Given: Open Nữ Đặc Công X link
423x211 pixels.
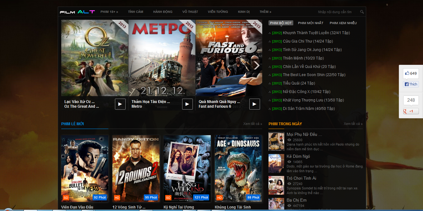Looking at the screenshot, I should coord(306,91).
